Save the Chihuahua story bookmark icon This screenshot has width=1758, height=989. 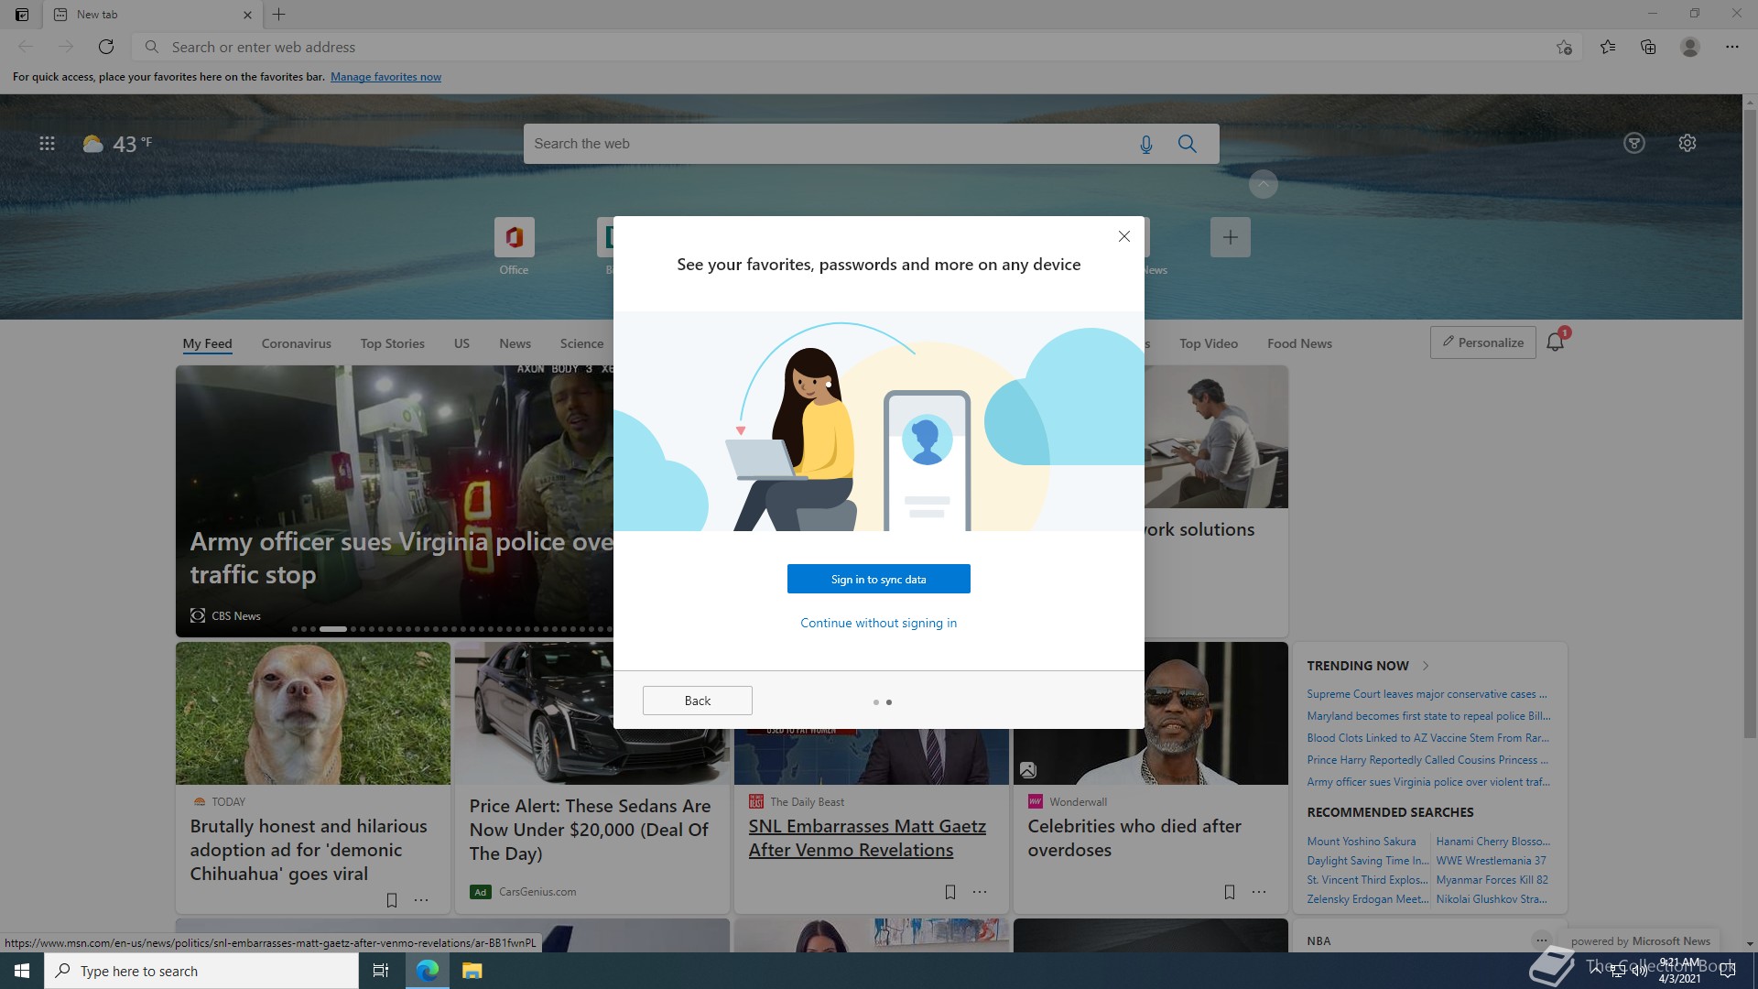point(392,900)
